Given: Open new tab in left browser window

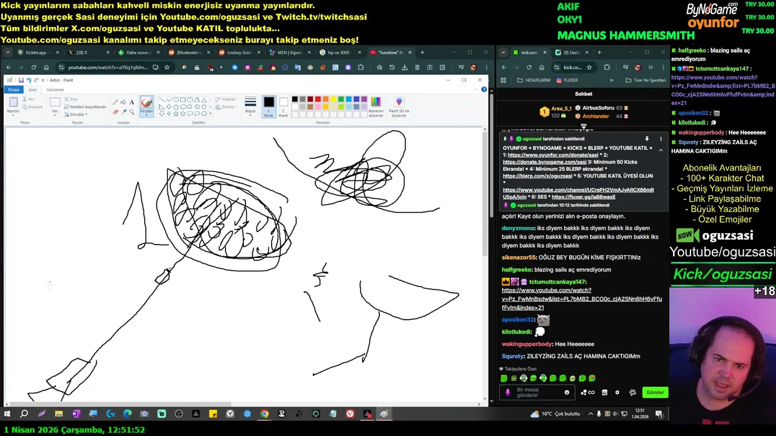Looking at the screenshot, I should click(422, 53).
